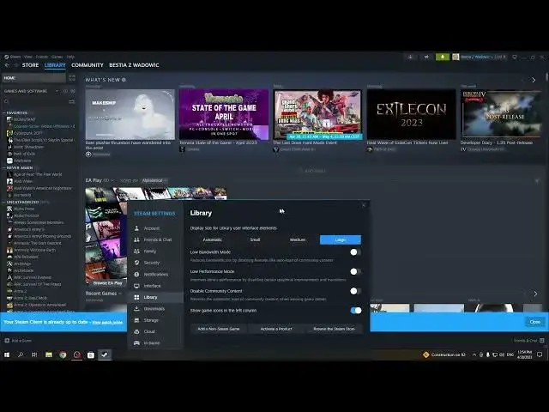The image size is (549, 412).
Task: Turn off Show game icons in left column
Action: pyautogui.click(x=355, y=311)
